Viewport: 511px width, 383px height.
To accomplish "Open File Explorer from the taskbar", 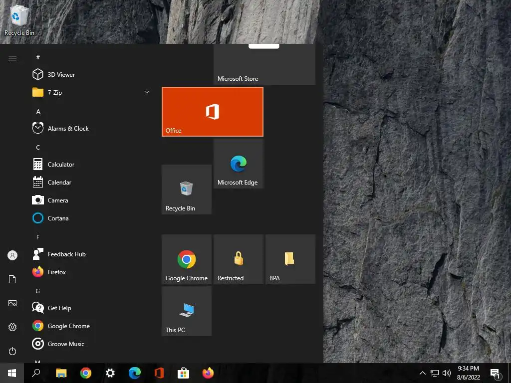I will [x=61, y=373].
